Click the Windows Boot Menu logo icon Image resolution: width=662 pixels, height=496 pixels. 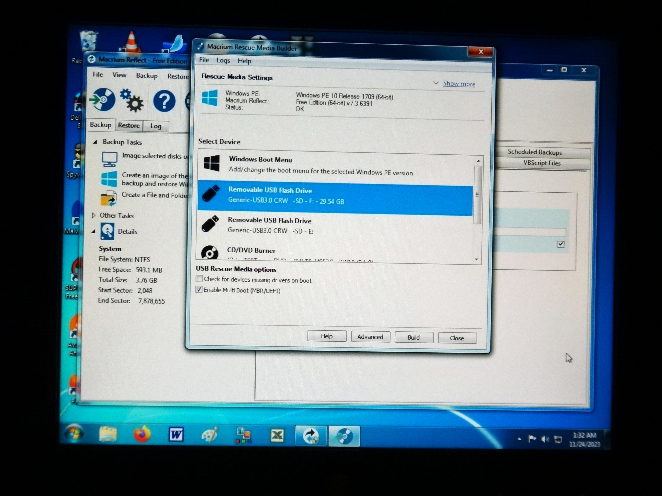point(211,163)
